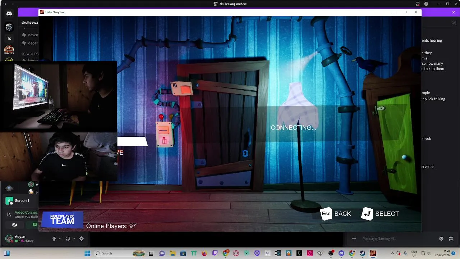Click the Multiplayer Team logo badge
The height and width of the screenshot is (259, 460).
click(62, 220)
